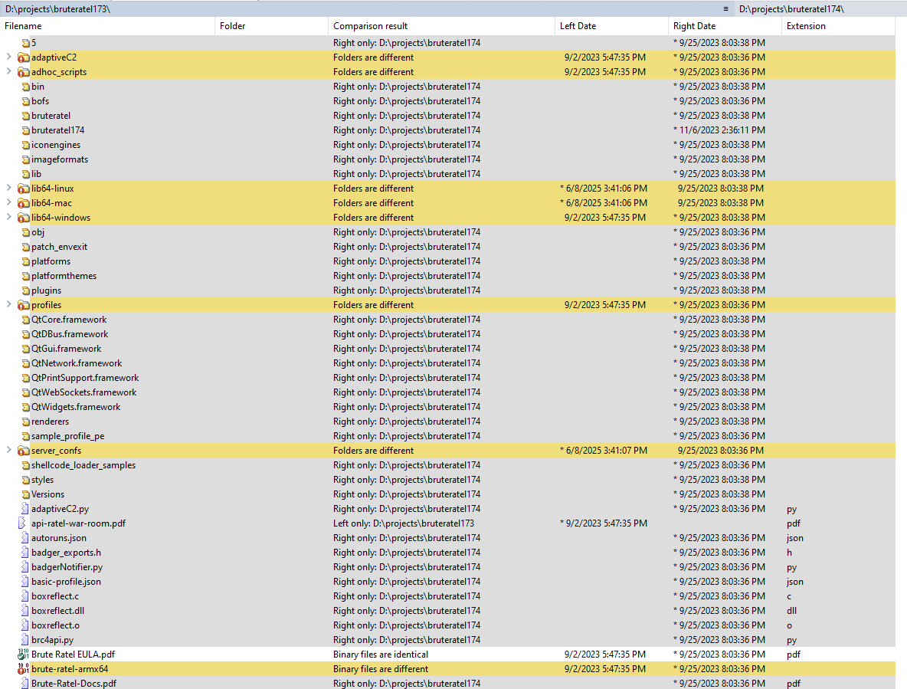Screen dimensions: 907x689
Task: Click the boxreflect.dll file icon
Action: 25,610
